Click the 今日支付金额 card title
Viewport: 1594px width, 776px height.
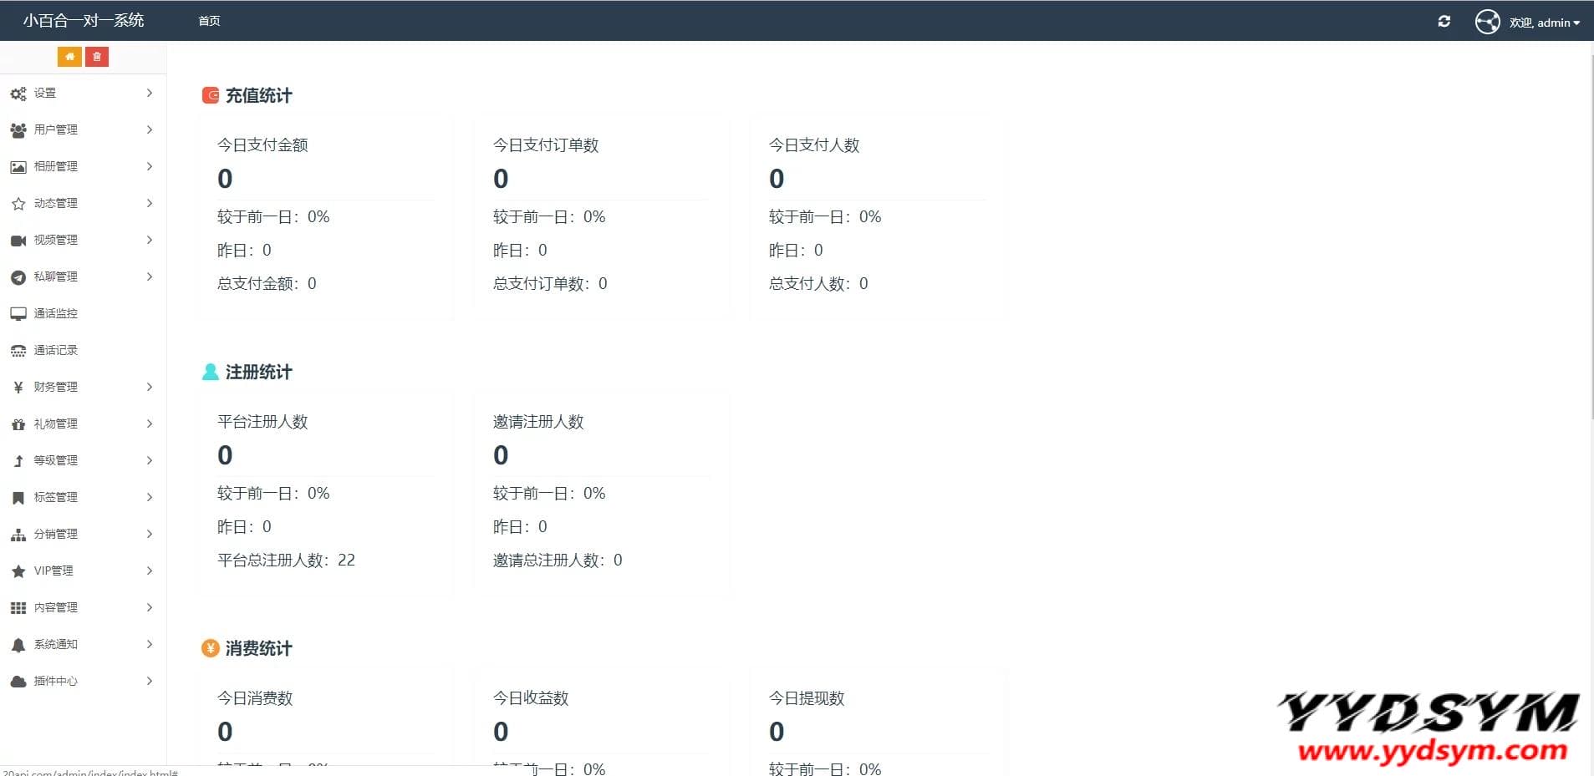tap(262, 145)
